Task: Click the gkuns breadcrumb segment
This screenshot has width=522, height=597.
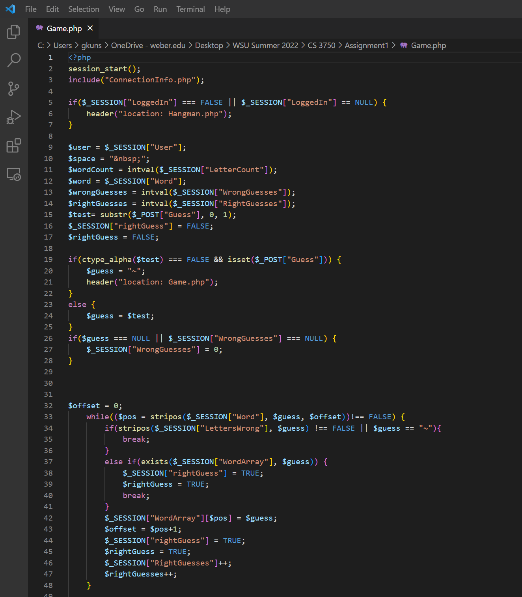Action: pos(91,45)
